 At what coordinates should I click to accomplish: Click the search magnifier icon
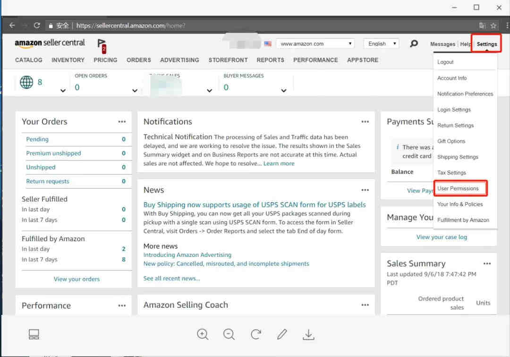coord(414,44)
